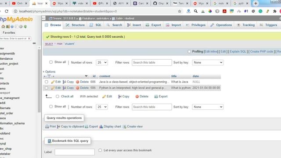Select row checkbox for id 506
Image resolution: width=281 pixels, height=158 pixels.
[47, 88]
